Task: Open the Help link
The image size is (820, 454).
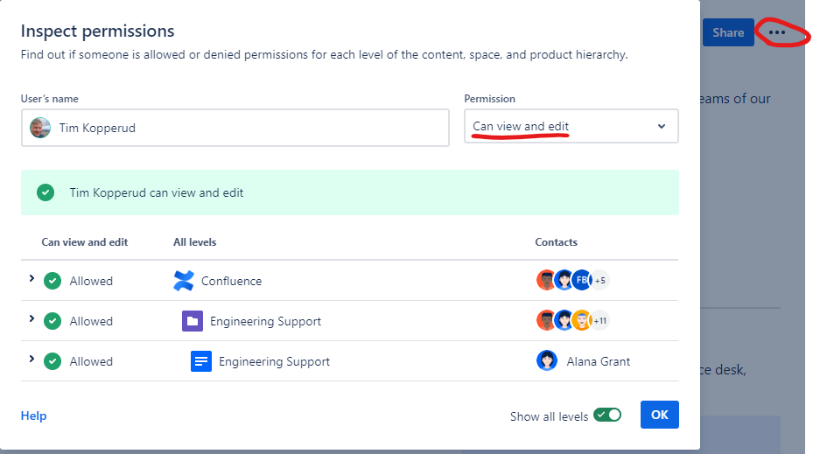Action: pyautogui.click(x=33, y=416)
